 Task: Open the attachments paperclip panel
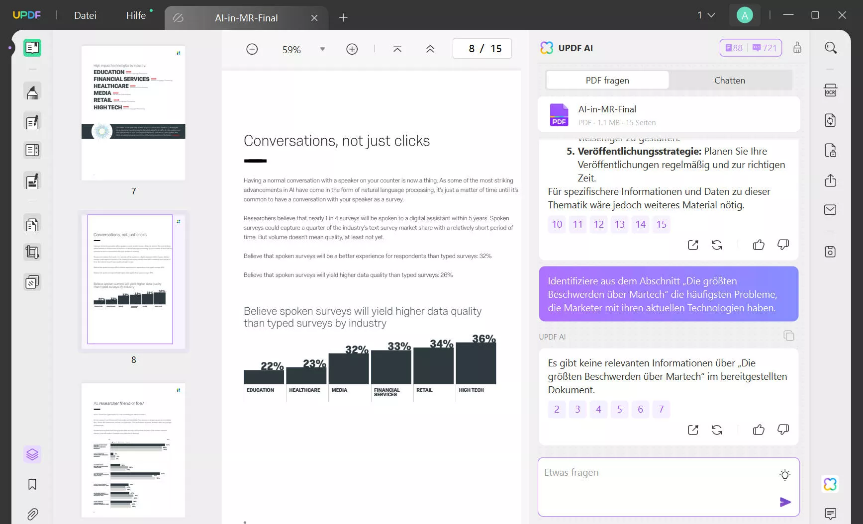tap(32, 514)
